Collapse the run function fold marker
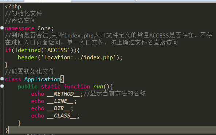The width and height of the screenshot is (216, 135). 2,86
